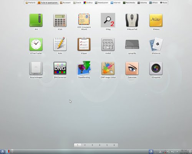Select the Tutte le applicazioni tab
The height and width of the screenshot is (154, 192).
click(48, 3)
